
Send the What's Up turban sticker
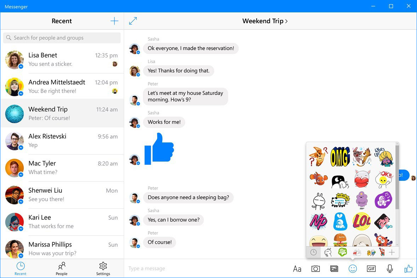click(383, 157)
